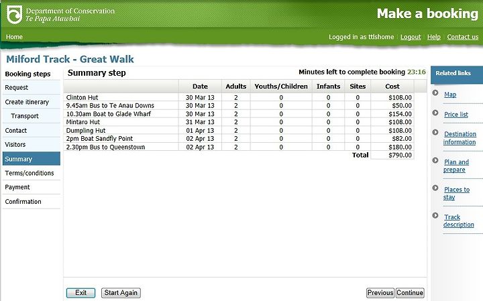
Task: Click the Related links panel header
Action: pos(457,75)
